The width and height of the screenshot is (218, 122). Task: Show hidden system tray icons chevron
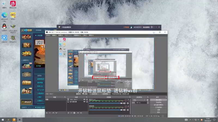click(x=190, y=120)
